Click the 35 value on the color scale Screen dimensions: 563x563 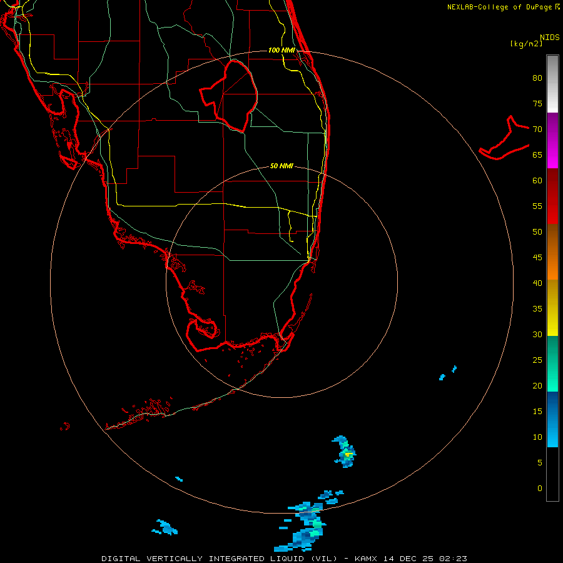click(537, 309)
